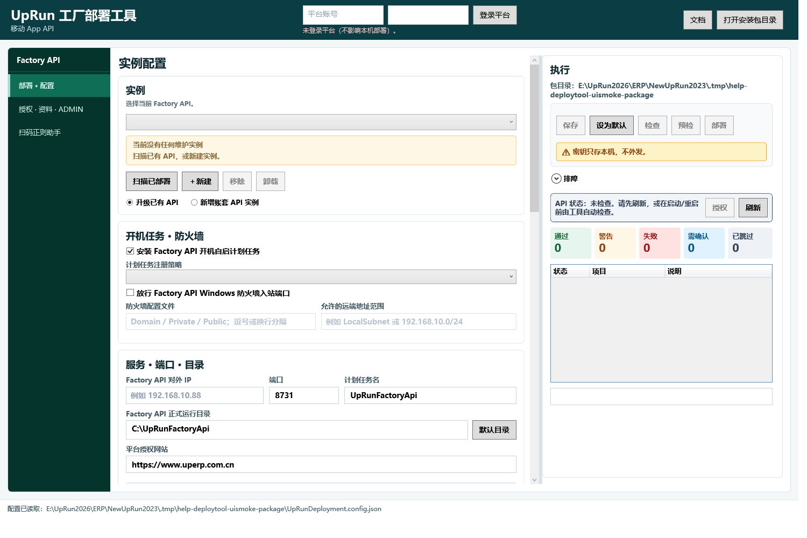Screen dimensions: 807x538
Task: Click the 部署 button in the 执行 panel
Action: click(719, 125)
